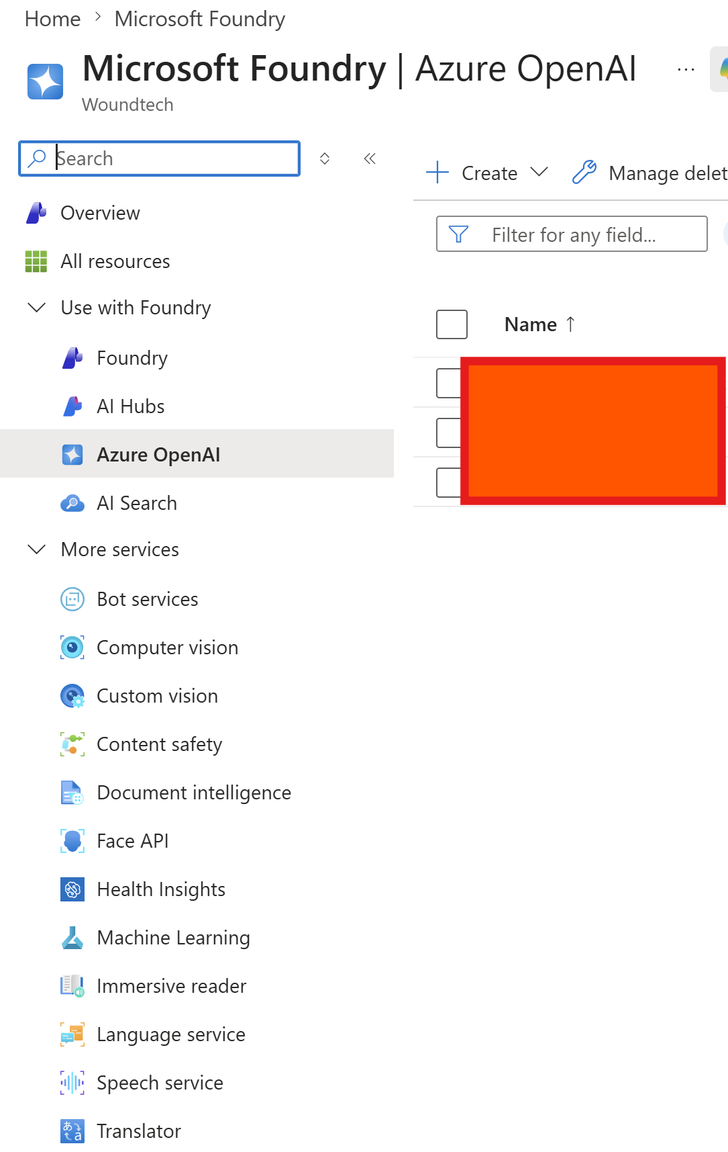Click the plus icon next to Create
This screenshot has height=1152, width=728.
pos(437,173)
